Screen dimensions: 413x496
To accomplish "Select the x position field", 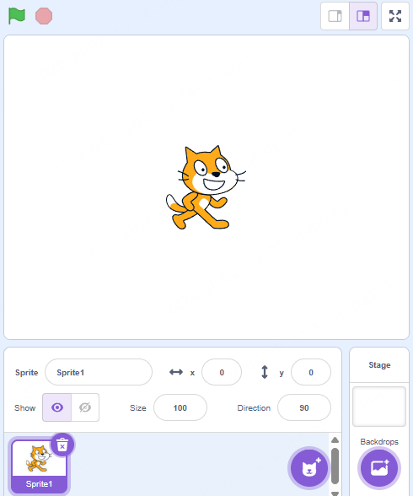I will coord(222,372).
